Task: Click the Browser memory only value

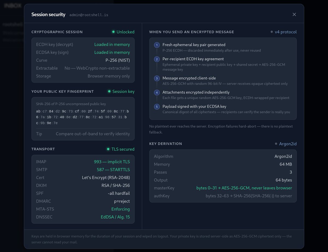Action: [109, 76]
